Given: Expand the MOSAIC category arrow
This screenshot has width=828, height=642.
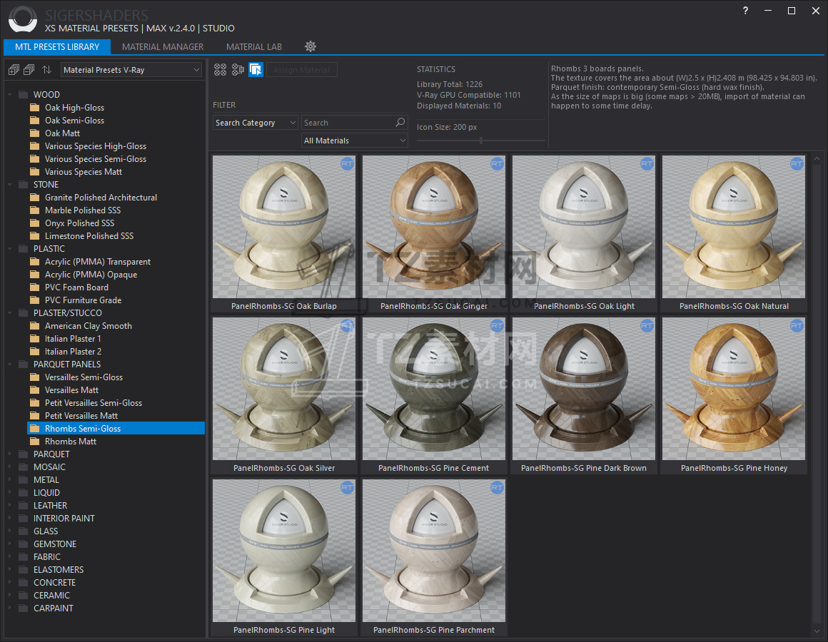Looking at the screenshot, I should pyautogui.click(x=9, y=467).
